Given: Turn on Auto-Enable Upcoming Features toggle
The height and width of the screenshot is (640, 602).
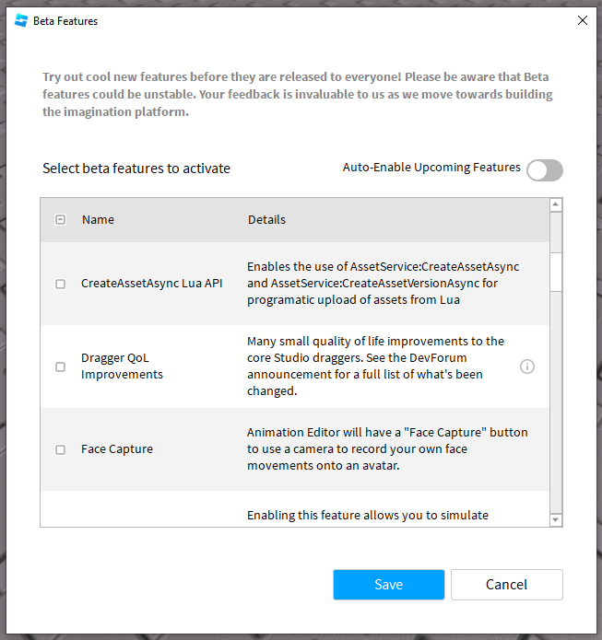Looking at the screenshot, I should click(x=544, y=170).
